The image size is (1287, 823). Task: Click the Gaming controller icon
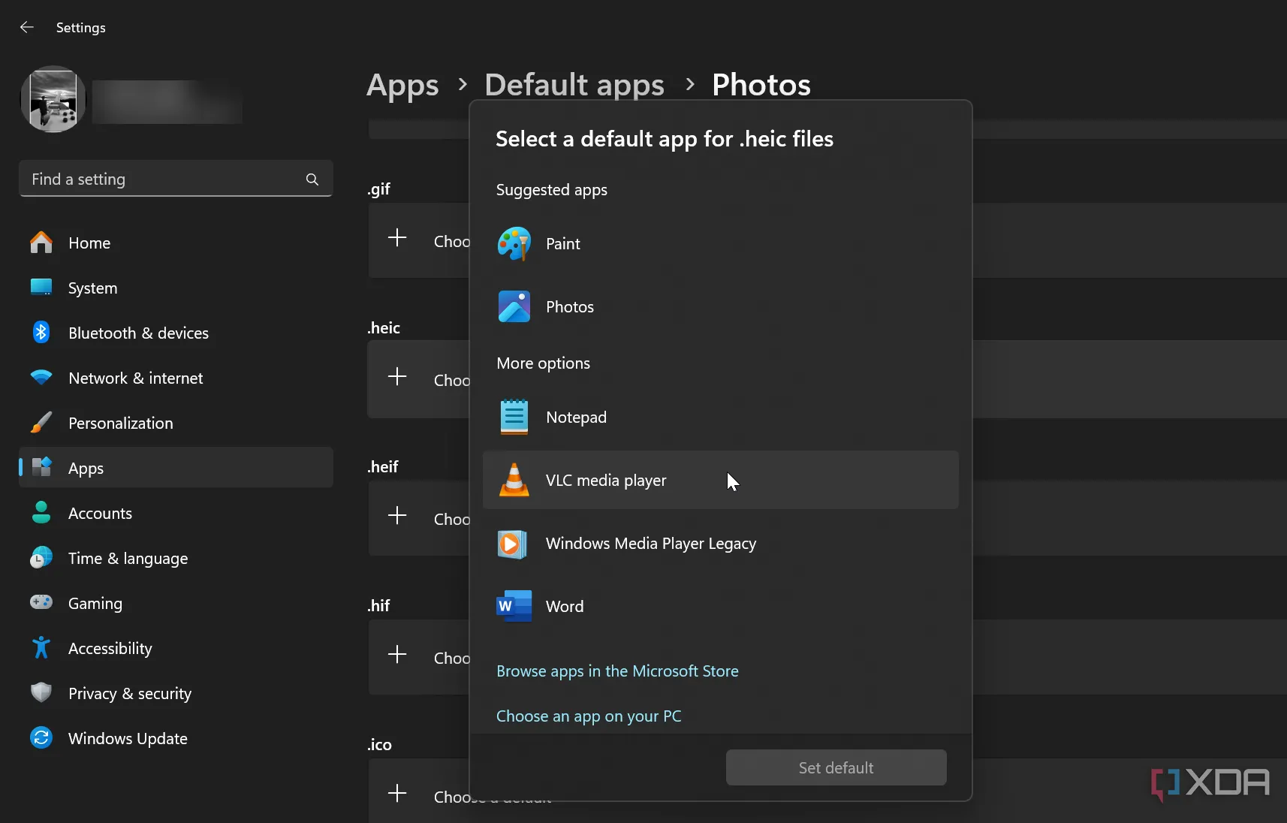(x=41, y=602)
